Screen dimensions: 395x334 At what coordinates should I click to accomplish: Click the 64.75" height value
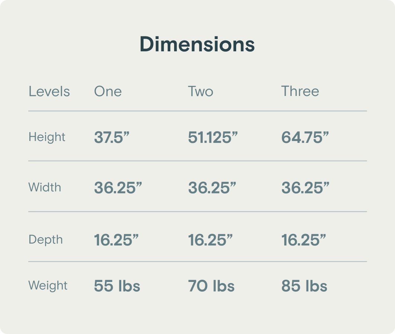(x=305, y=137)
